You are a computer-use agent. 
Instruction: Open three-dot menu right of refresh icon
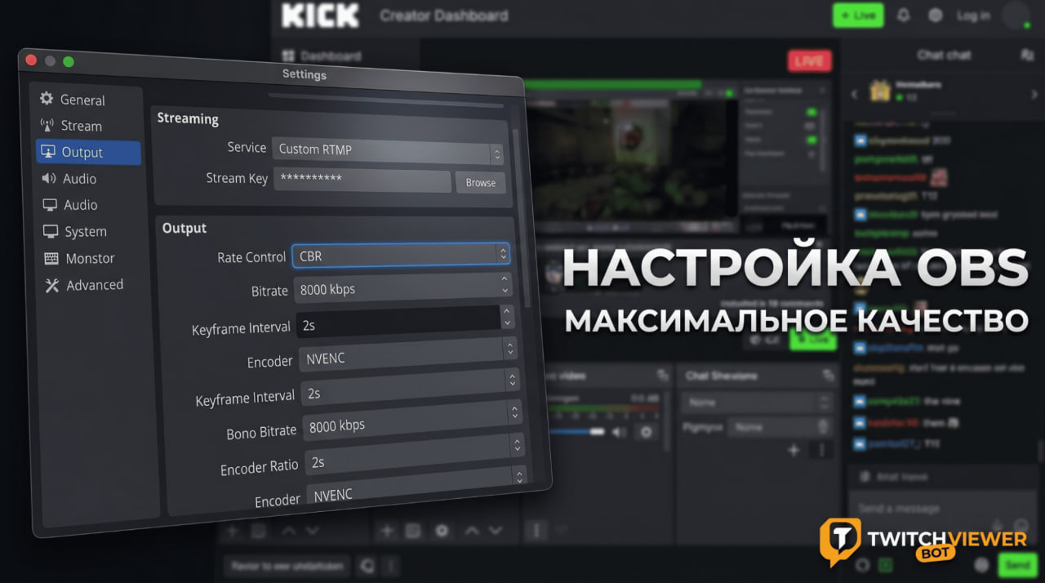tap(390, 565)
